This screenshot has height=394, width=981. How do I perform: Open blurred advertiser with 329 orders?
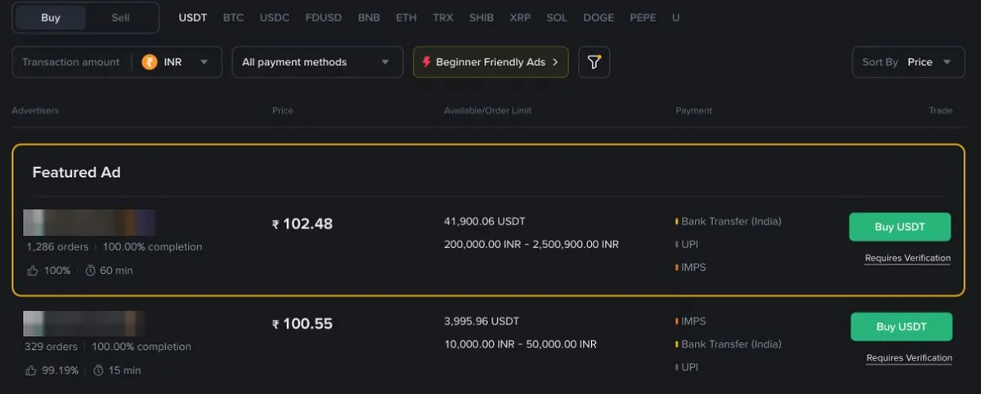coord(84,324)
